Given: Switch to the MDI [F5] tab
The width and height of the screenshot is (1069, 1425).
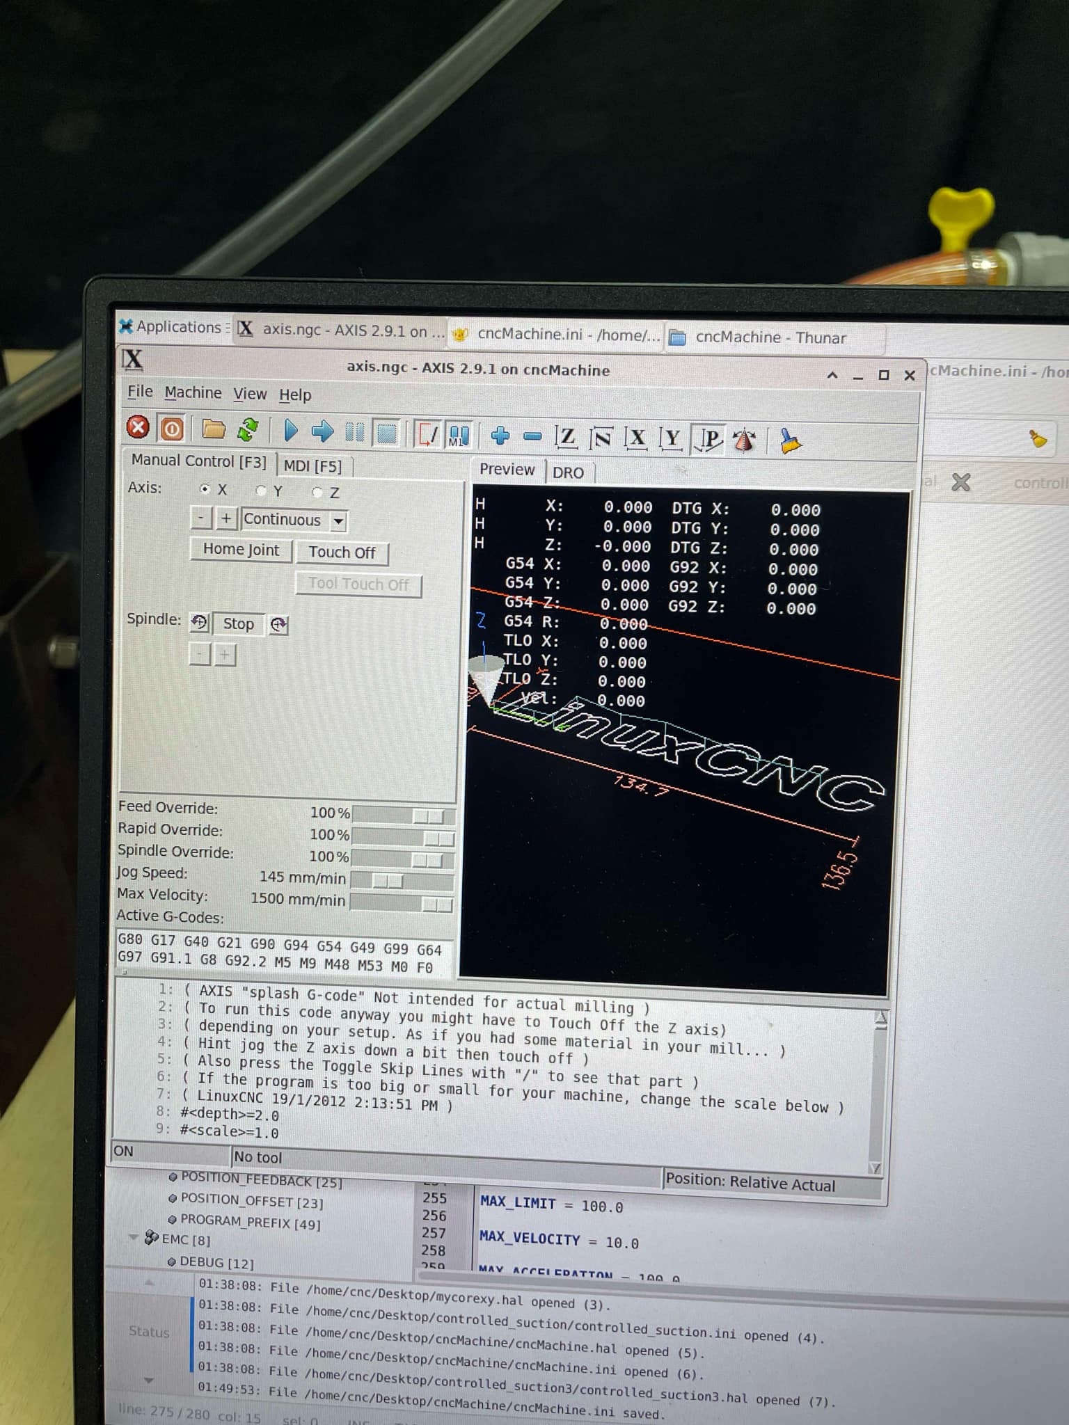Looking at the screenshot, I should 313,465.
